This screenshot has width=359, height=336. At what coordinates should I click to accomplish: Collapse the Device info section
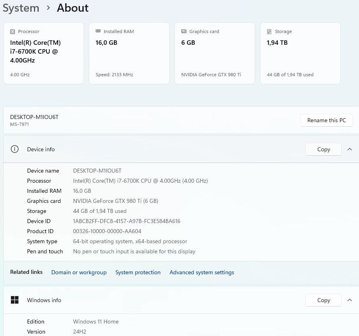[350, 149]
